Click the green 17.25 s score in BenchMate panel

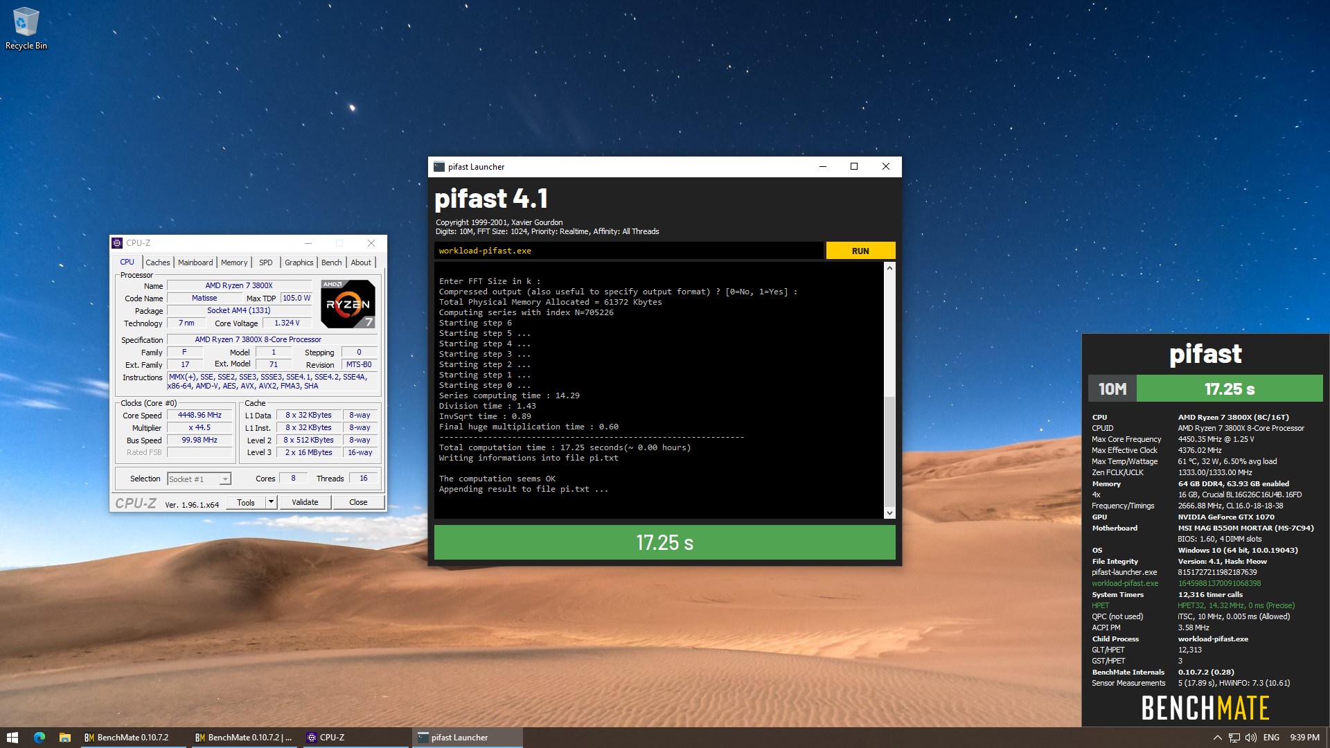(x=1230, y=389)
